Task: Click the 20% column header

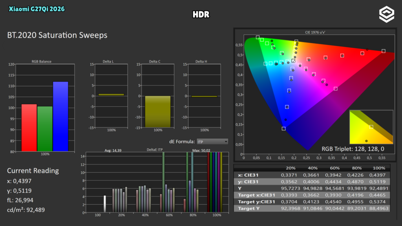Action: pos(291,168)
